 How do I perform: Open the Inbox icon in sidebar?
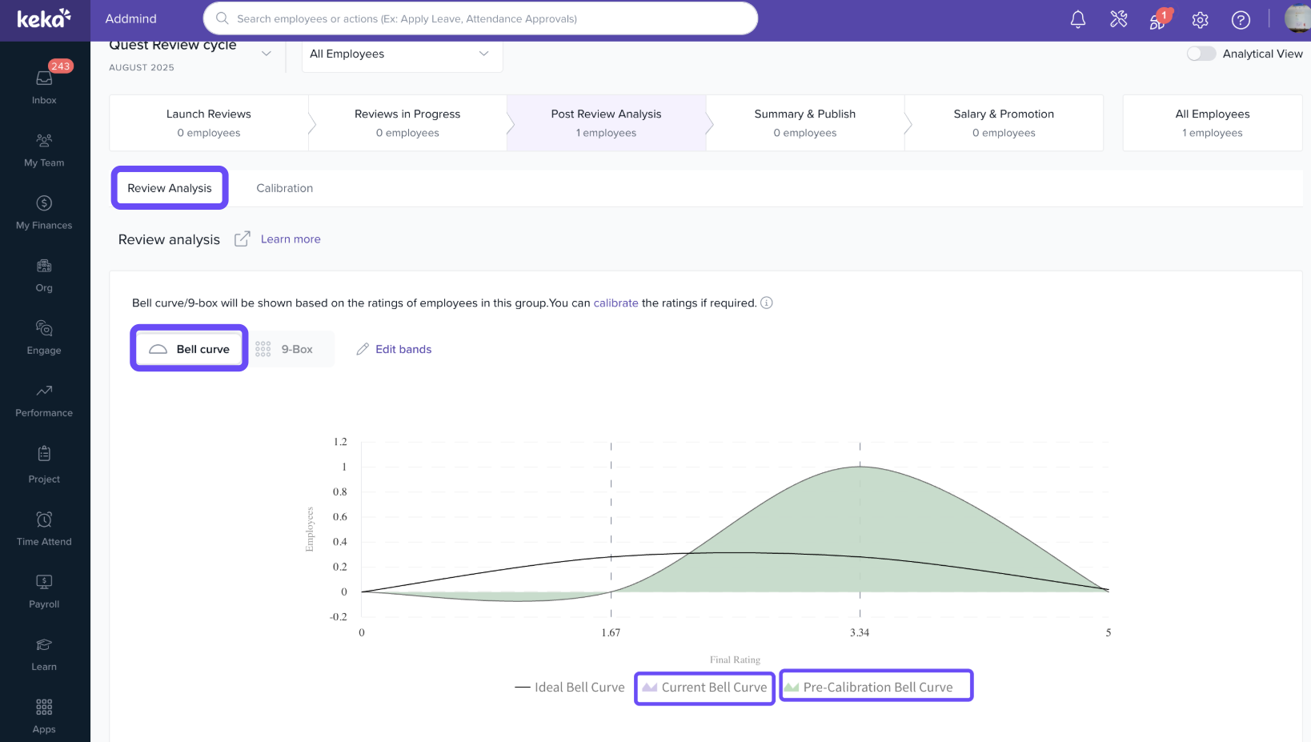tap(44, 79)
